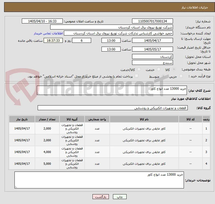
Task: Select the جزیی purchase type radio
Action: point(181,76)
